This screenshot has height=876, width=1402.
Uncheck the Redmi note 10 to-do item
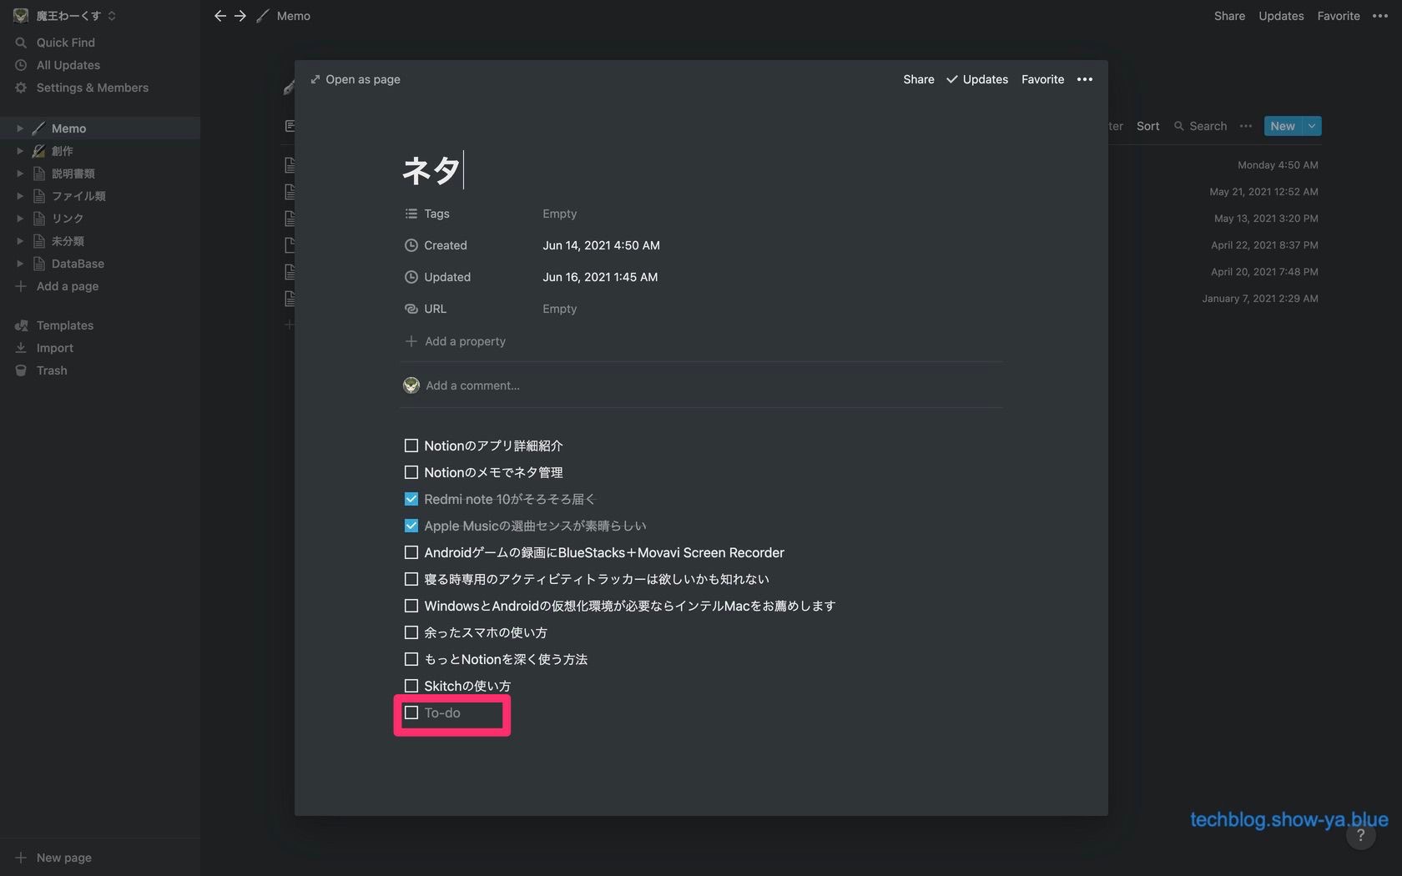tap(411, 499)
